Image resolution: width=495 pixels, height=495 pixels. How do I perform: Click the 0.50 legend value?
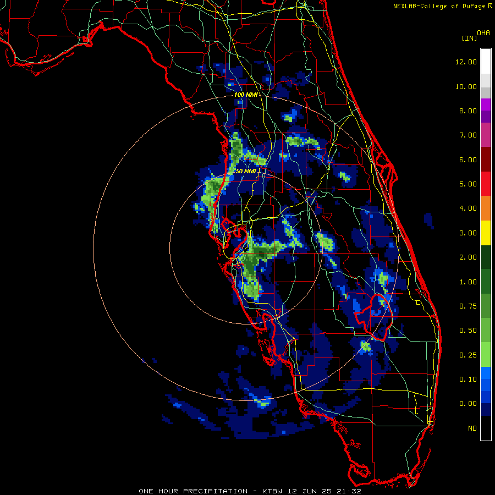tap(468, 331)
